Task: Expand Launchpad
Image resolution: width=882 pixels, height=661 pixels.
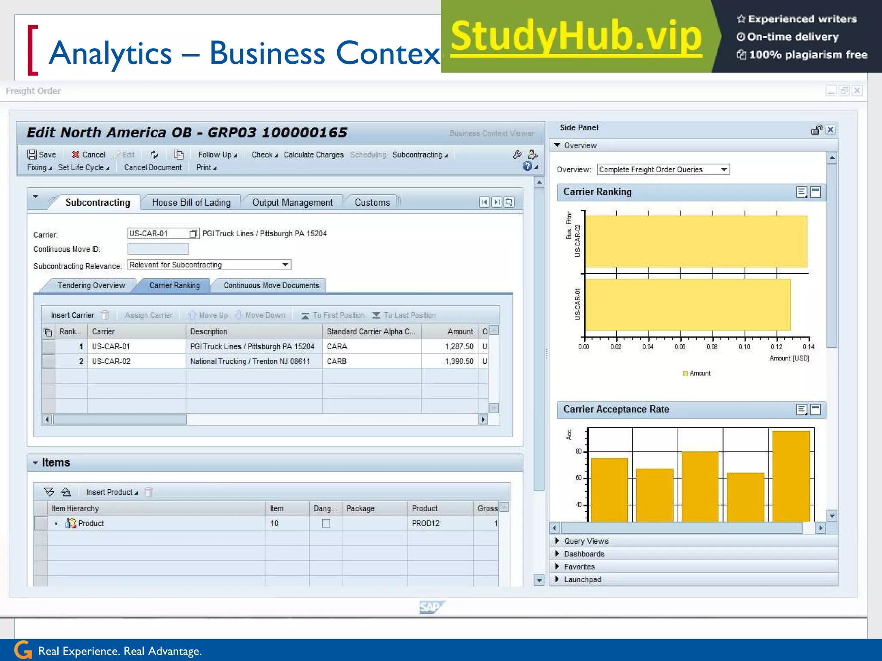Action: (557, 579)
